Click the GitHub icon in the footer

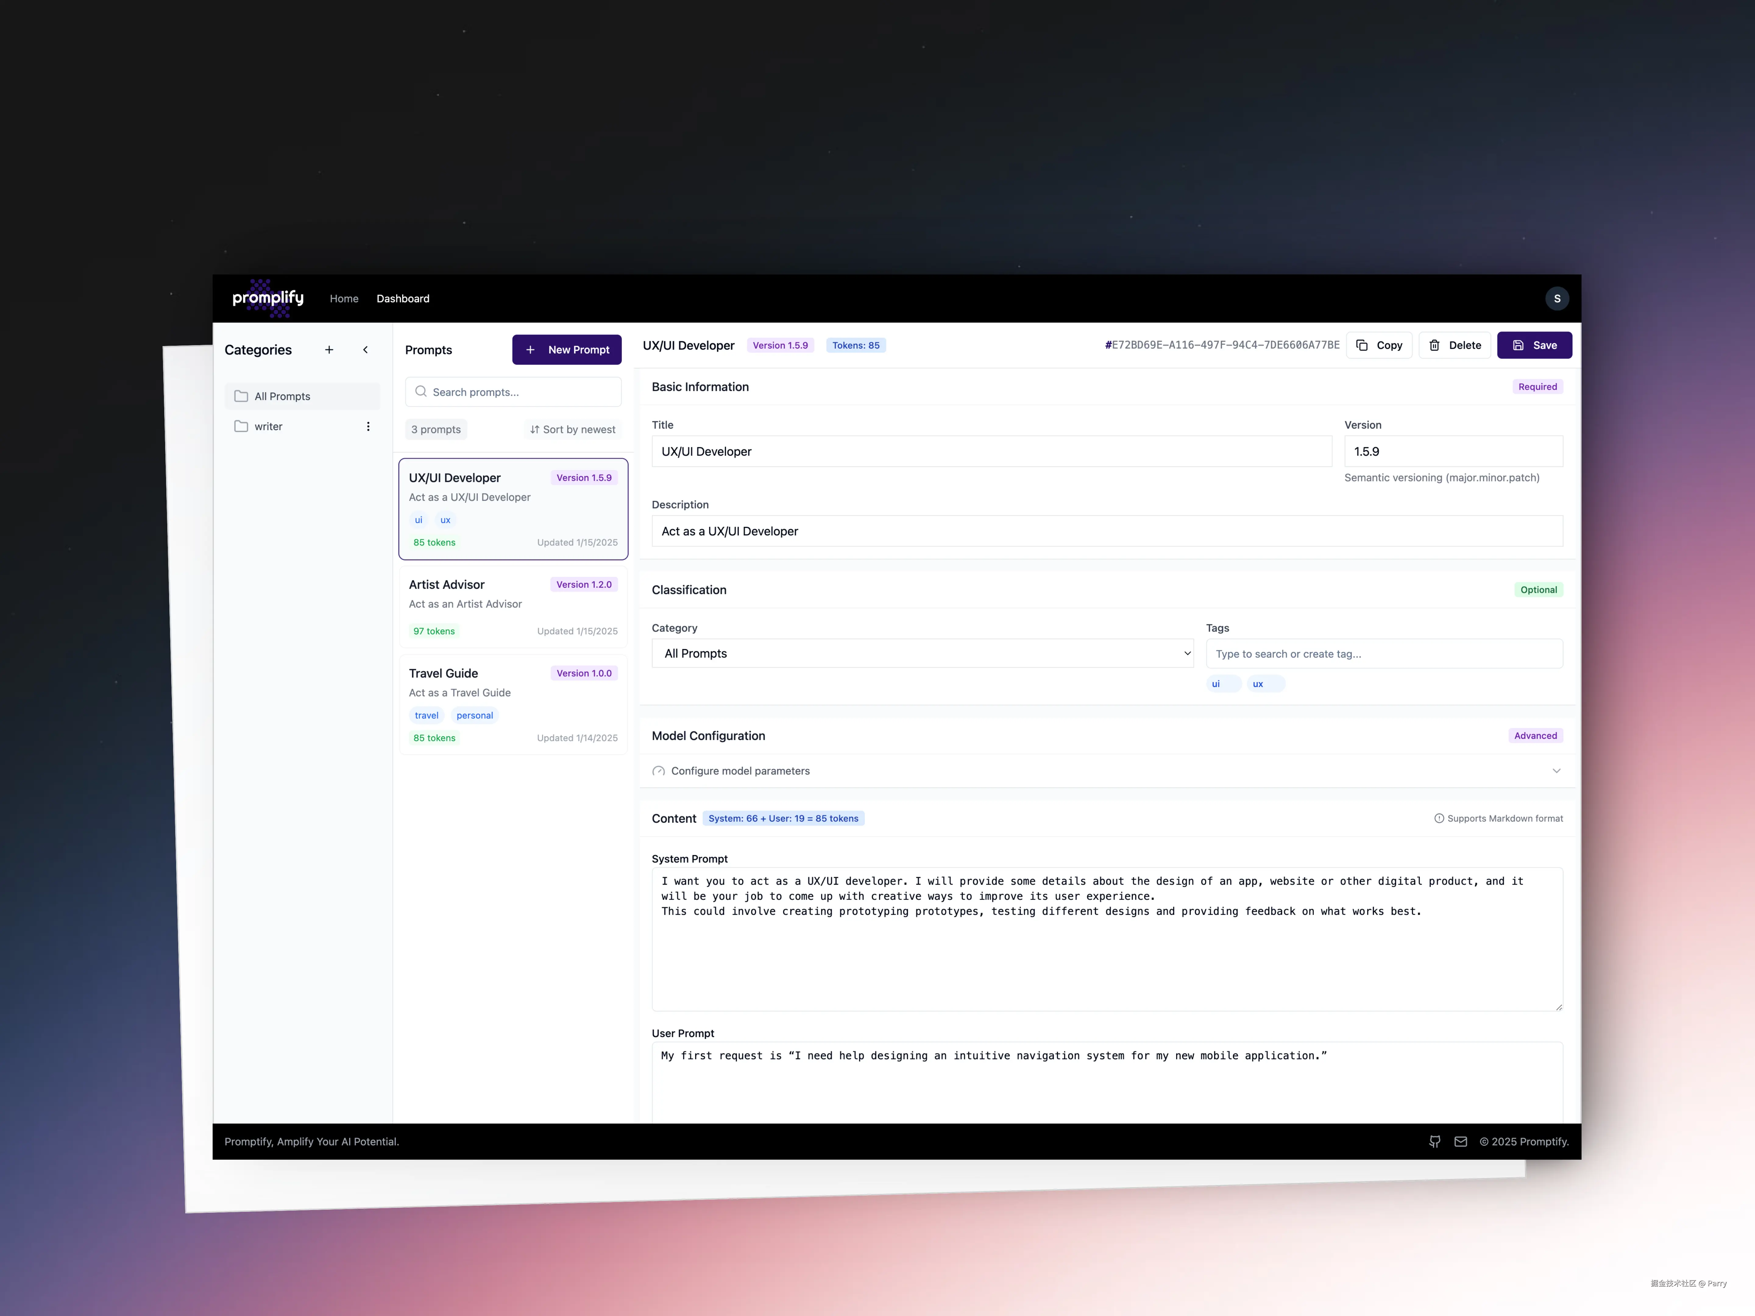coord(1434,1141)
